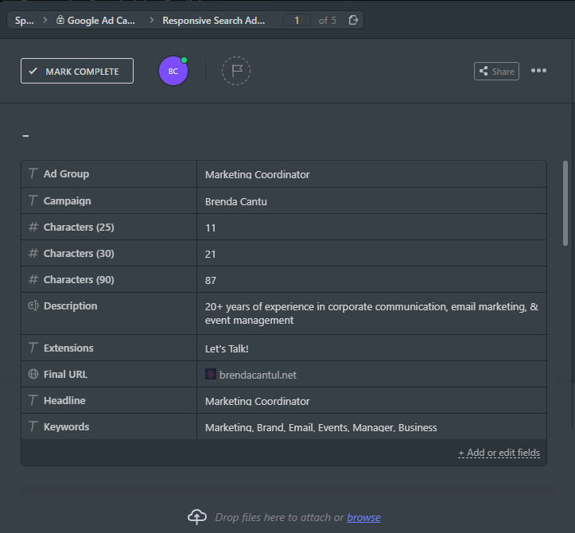The width and height of the screenshot is (575, 533).
Task: Open the brendacantul.net link
Action: (x=258, y=375)
